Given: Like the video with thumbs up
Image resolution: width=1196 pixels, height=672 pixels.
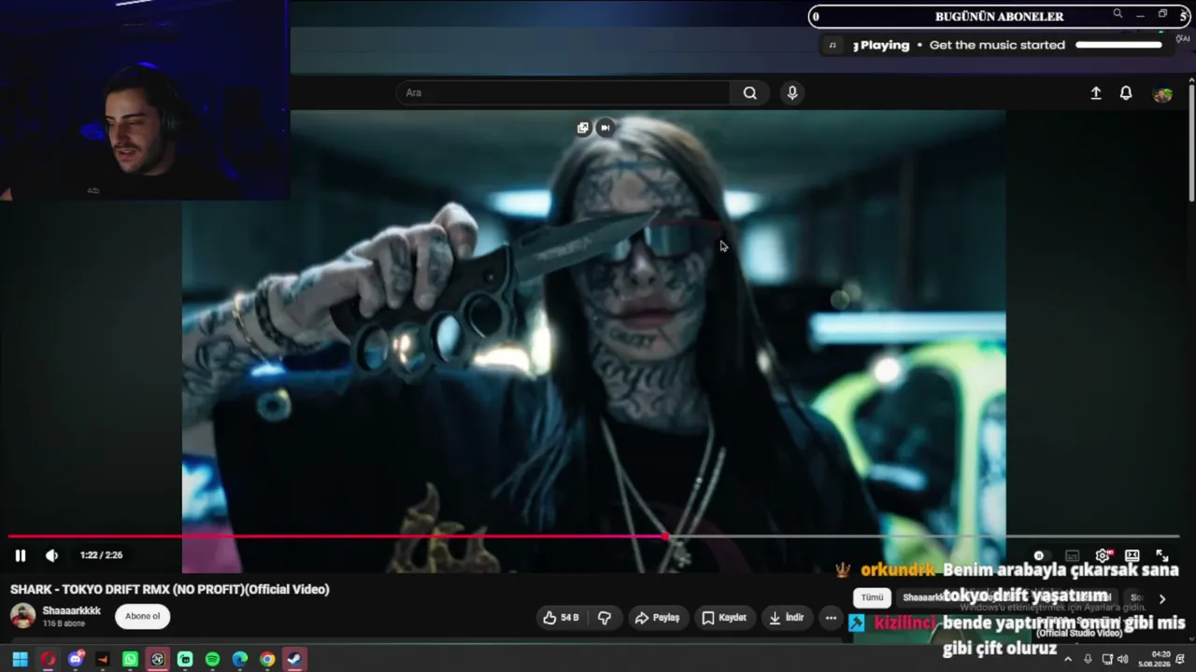Looking at the screenshot, I should (562, 618).
